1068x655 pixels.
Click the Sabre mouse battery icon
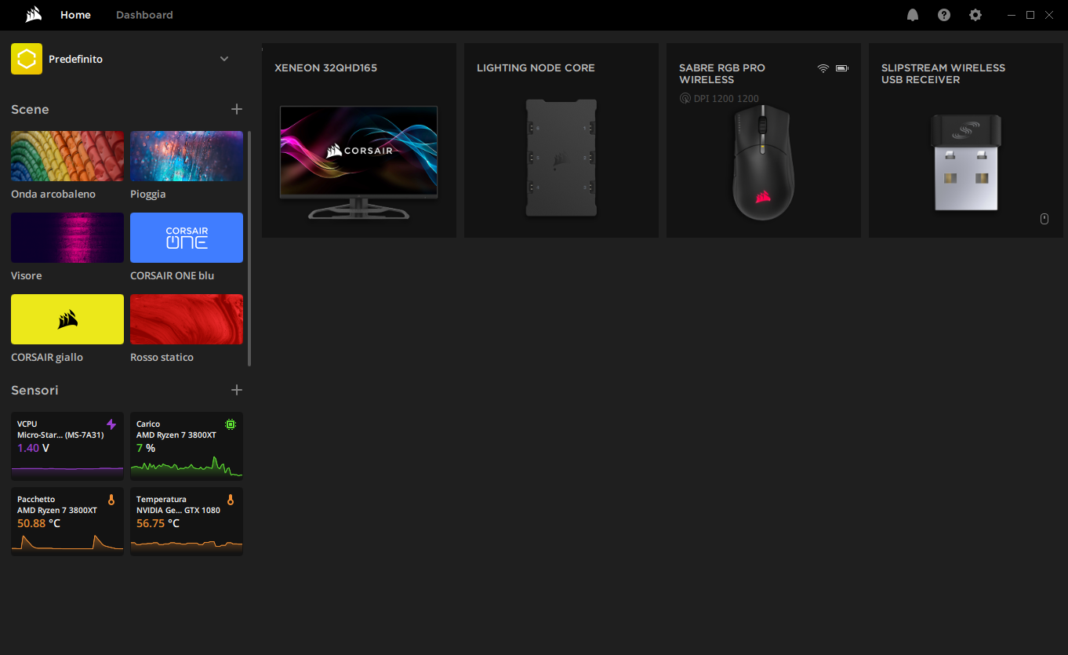(x=842, y=68)
